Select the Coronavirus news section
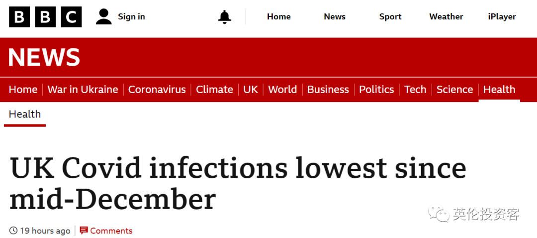 coord(157,90)
